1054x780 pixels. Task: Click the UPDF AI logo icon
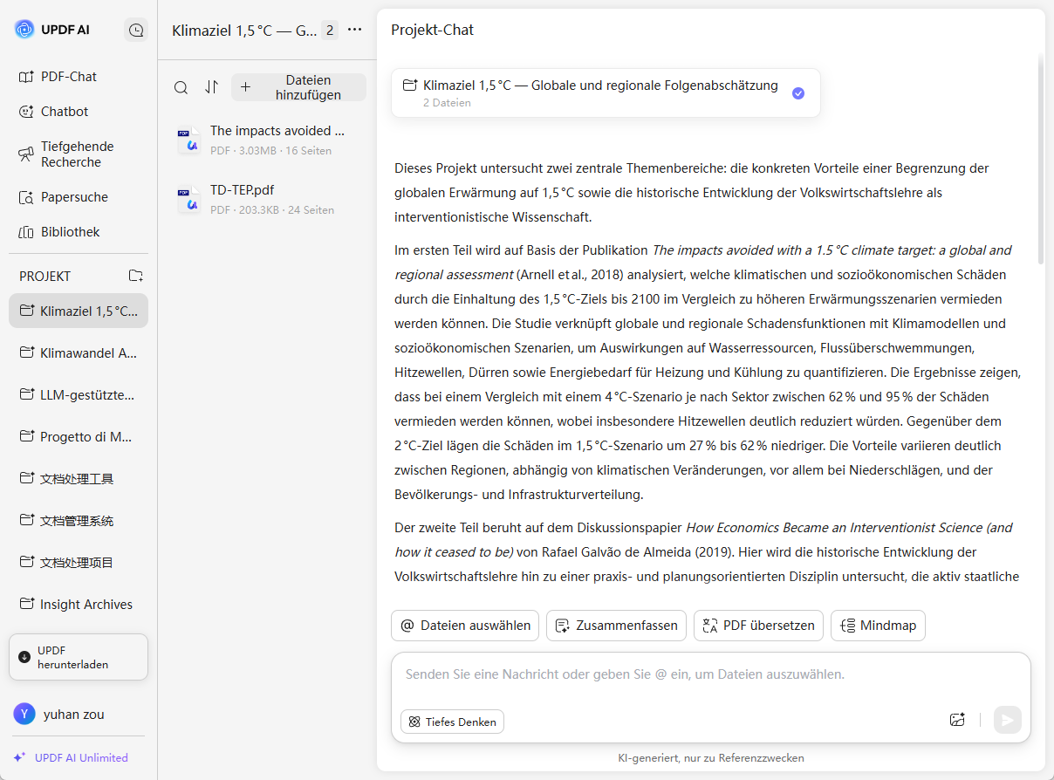24,30
